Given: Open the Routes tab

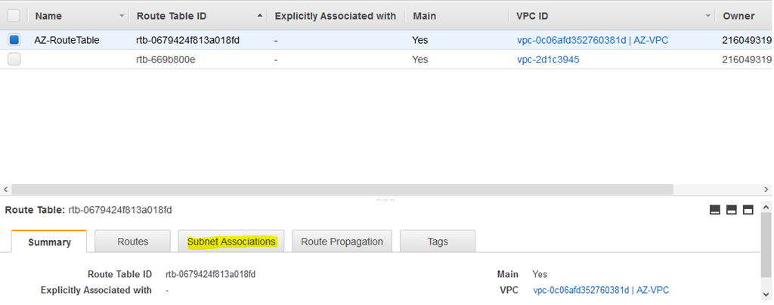Looking at the screenshot, I should point(133,242).
